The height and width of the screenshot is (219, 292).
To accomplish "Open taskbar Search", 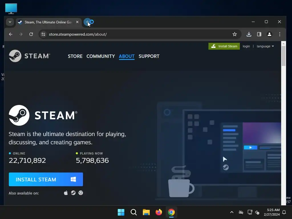I will pos(134,212).
